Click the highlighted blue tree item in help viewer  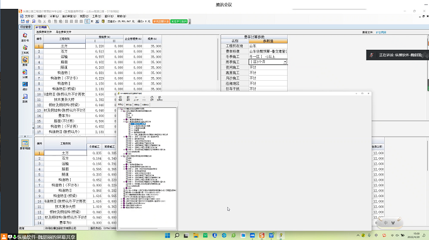tap(138, 124)
